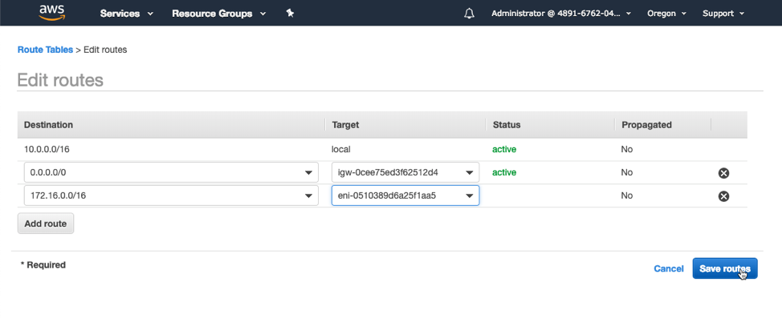Focus the 0.0.0.0/0 destination field
Screen dimensions: 782x318
[171, 172]
